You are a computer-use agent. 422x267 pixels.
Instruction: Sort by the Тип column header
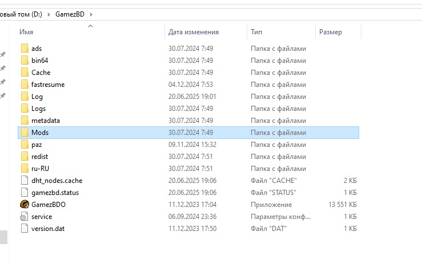click(x=256, y=33)
